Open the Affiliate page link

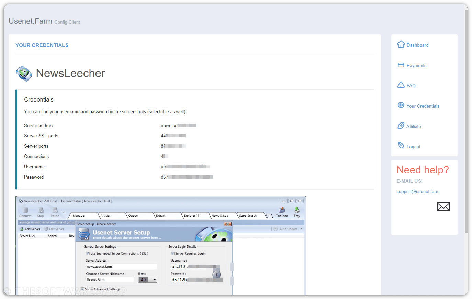(414, 126)
